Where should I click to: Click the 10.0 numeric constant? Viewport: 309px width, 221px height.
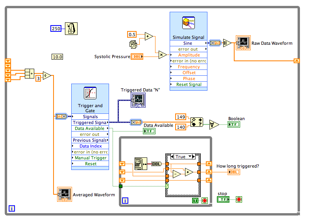[x=57, y=57]
